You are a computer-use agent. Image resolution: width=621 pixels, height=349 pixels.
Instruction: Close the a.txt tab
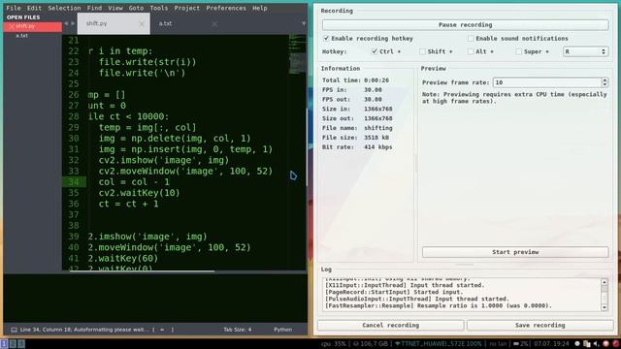pyautogui.click(x=214, y=24)
